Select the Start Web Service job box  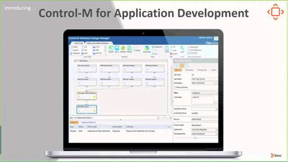[x=87, y=109]
